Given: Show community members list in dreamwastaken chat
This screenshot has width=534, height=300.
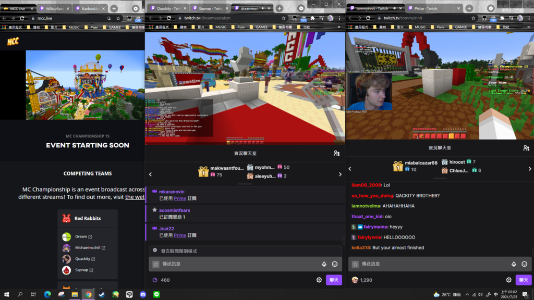Looking at the screenshot, I should pyautogui.click(x=336, y=154).
